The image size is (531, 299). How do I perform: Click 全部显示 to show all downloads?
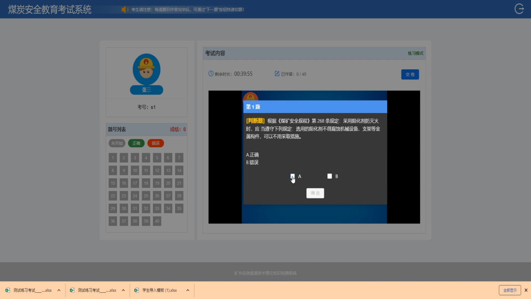(x=510, y=290)
